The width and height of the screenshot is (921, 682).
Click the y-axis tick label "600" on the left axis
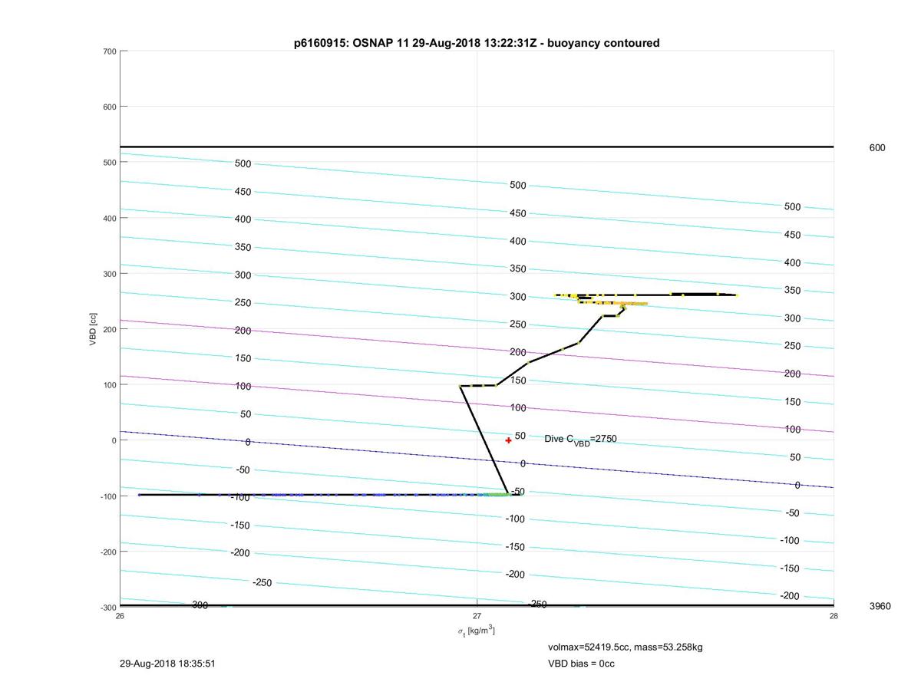coord(110,107)
